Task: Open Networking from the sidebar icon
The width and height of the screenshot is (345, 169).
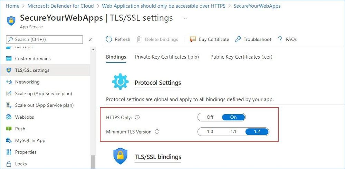Action: pyautogui.click(x=9, y=82)
